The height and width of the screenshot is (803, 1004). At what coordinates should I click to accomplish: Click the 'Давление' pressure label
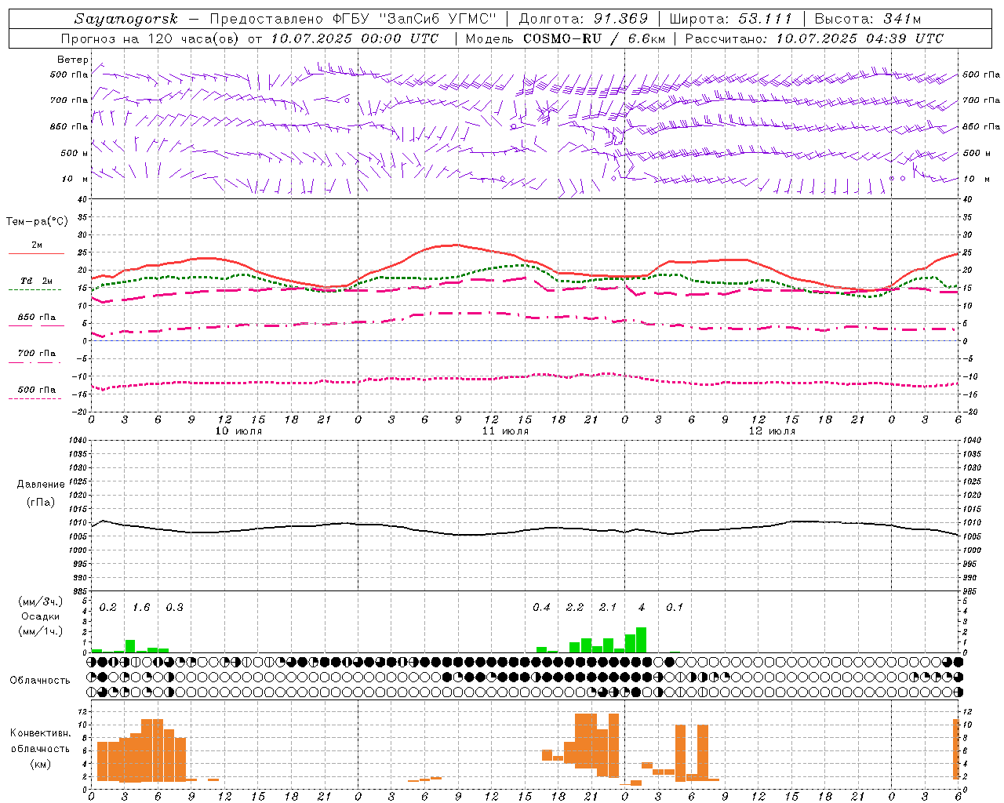41,485
